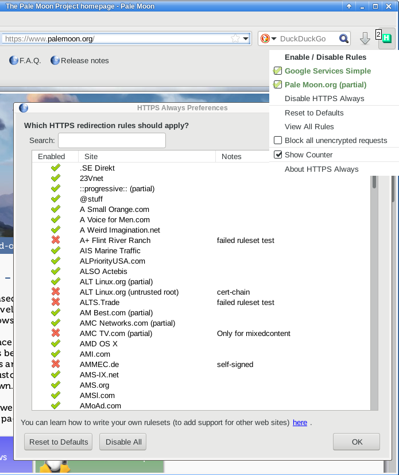Viewport: 399px width, 475px height.
Task: Open the search engine selector dropdown
Action: click(x=274, y=38)
